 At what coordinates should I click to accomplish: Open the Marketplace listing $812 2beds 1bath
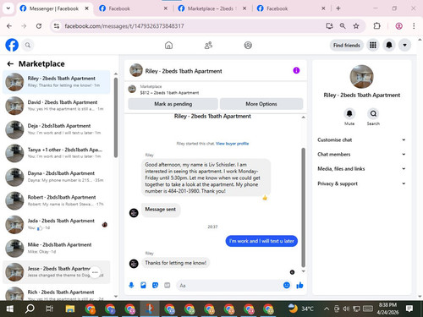216,90
